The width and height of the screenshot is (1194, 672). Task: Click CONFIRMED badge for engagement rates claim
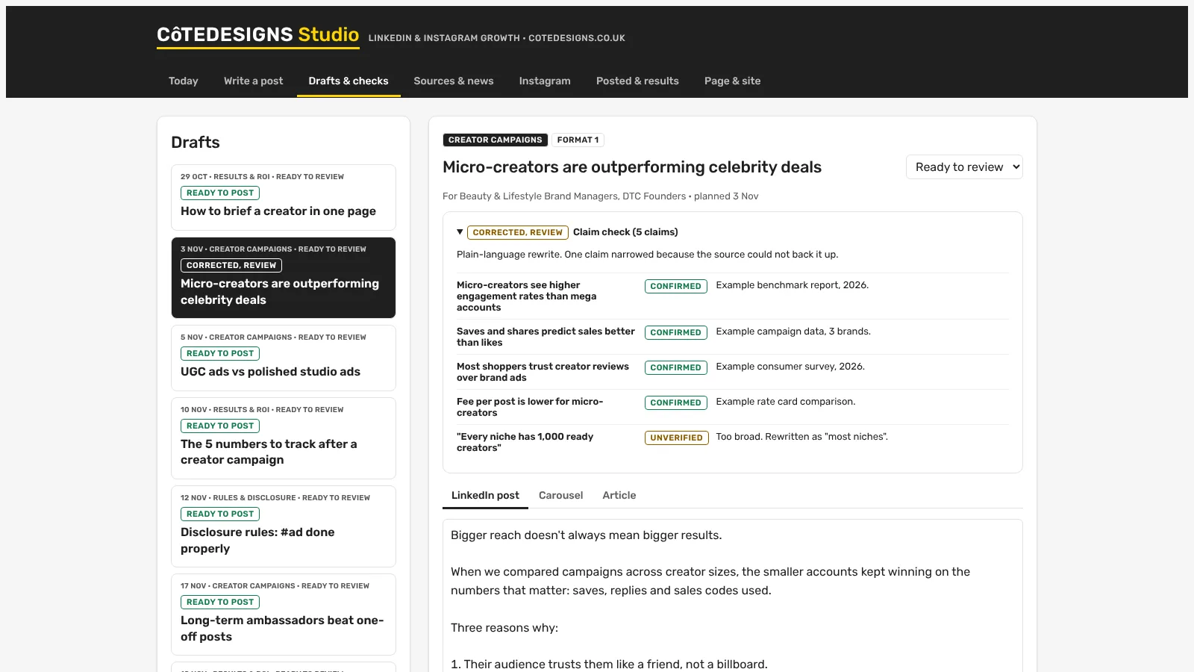pos(676,286)
